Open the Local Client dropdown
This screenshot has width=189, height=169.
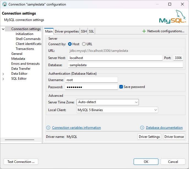[x=117, y=110]
